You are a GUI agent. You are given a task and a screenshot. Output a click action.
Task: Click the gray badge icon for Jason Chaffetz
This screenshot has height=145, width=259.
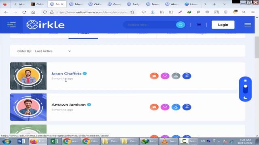(176, 76)
